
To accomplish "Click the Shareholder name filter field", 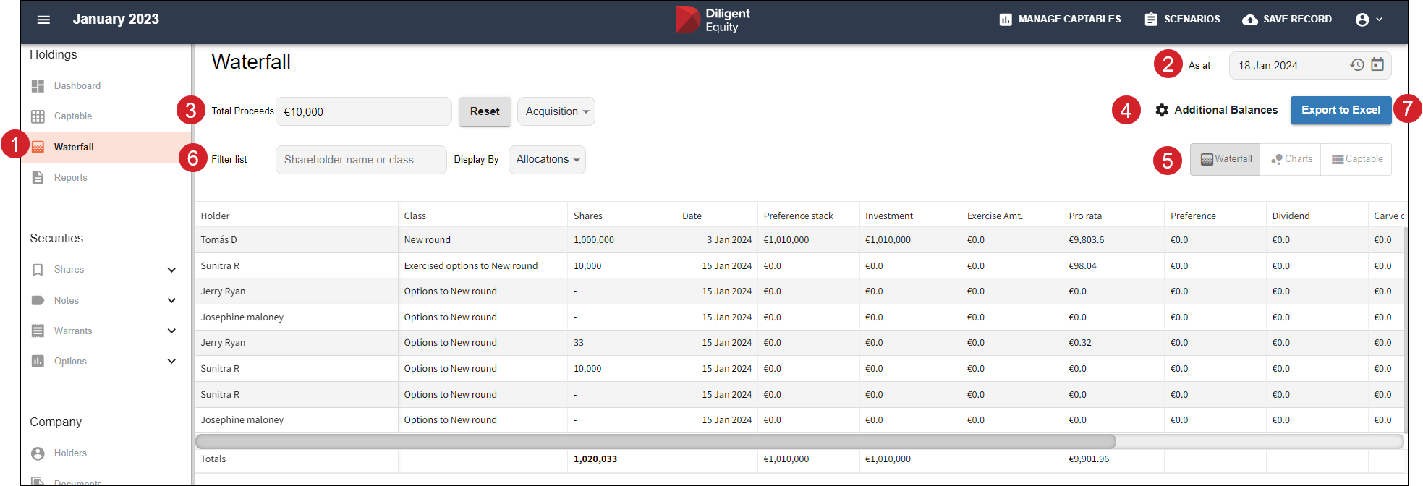I will 361,160.
